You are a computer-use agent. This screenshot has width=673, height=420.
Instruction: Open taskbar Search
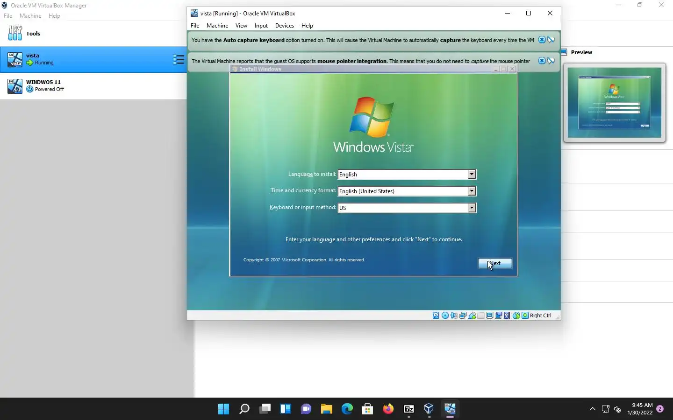(244, 409)
